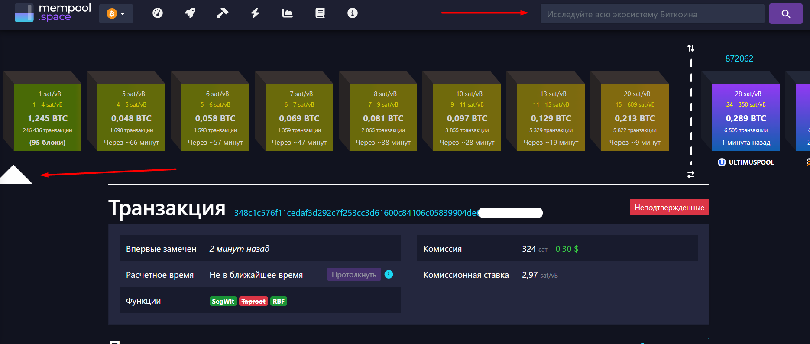The height and width of the screenshot is (344, 810).
Task: Click the Впервые замечен label
Action: coord(161,249)
